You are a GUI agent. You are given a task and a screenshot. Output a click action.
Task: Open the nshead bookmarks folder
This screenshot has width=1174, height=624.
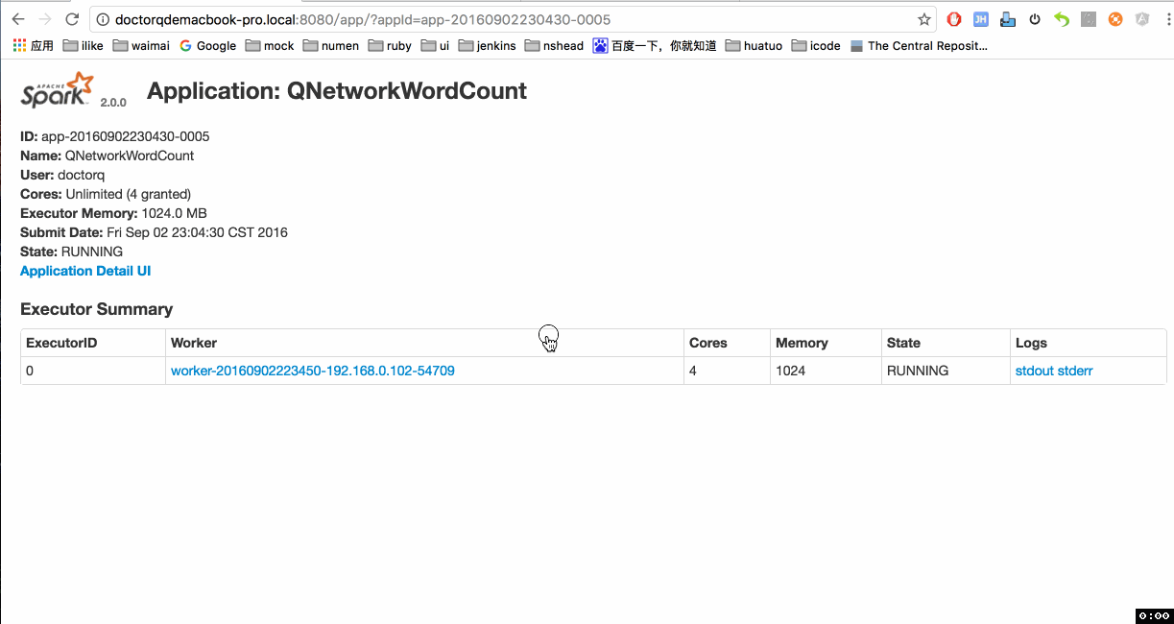click(x=554, y=45)
